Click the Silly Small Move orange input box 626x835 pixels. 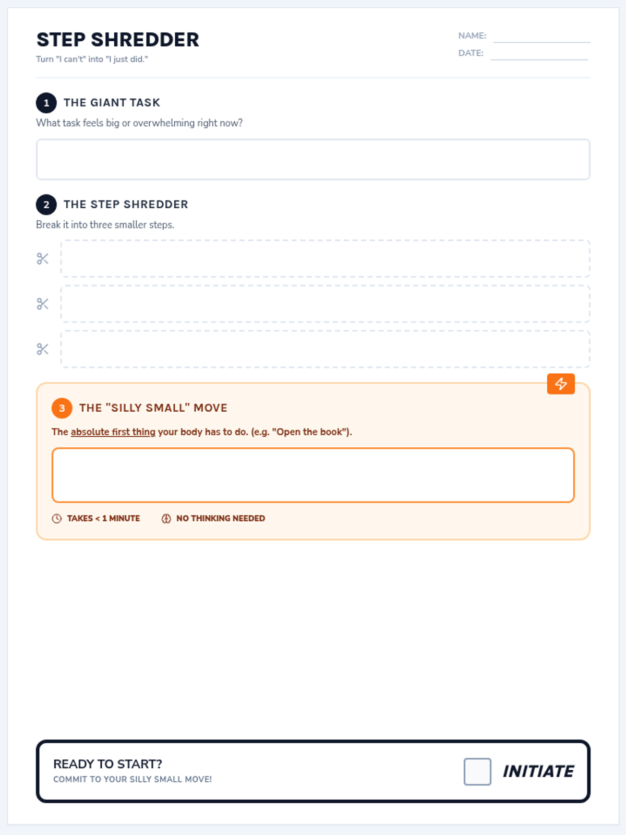(313, 475)
